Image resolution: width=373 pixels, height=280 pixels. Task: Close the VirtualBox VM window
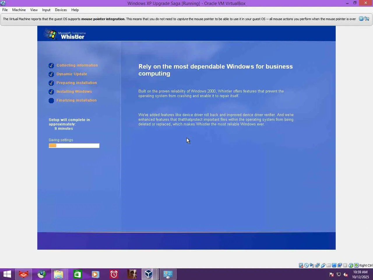pos(366,3)
